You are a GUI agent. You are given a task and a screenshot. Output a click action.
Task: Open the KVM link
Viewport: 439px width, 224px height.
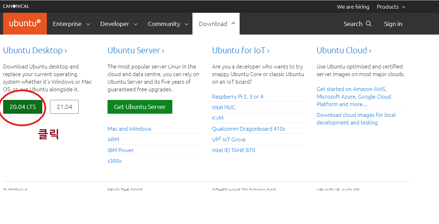click(x=218, y=118)
